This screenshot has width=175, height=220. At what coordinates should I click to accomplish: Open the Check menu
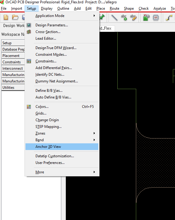[143, 8]
